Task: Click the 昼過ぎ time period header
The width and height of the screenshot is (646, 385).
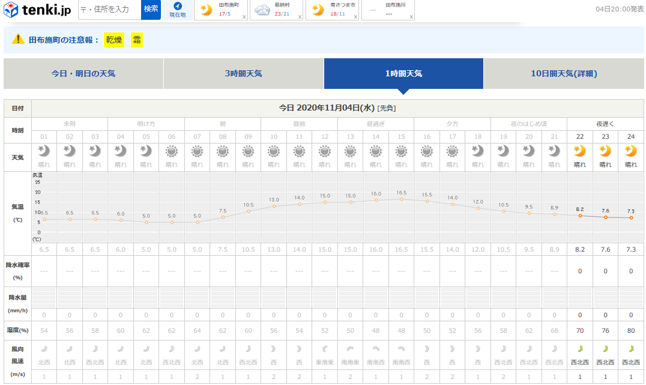Action: pos(376,124)
